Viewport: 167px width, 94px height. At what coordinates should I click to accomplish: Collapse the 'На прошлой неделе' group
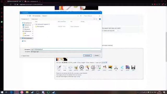[x=35, y=24]
